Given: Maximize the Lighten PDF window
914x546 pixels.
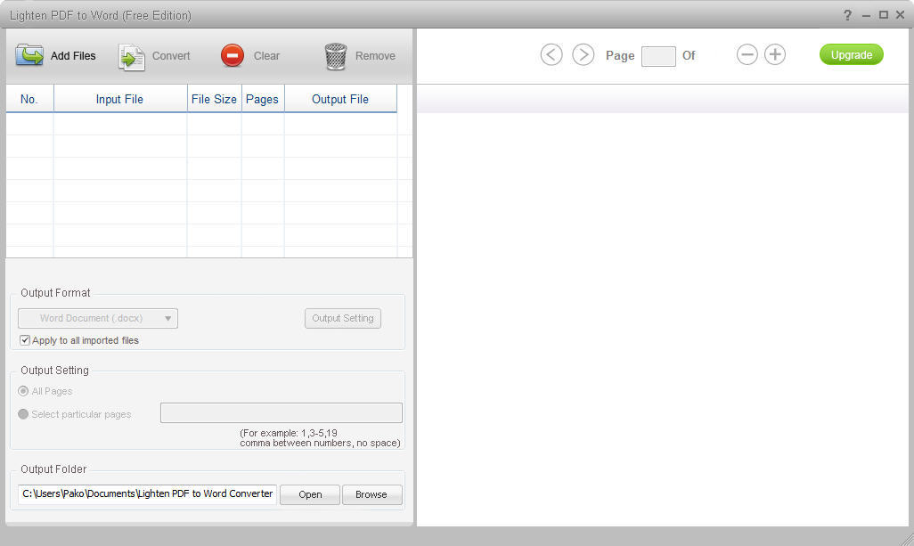Looking at the screenshot, I should (x=884, y=15).
